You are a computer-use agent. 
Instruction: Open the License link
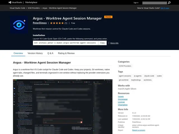pyautogui.click(x=121, y=102)
